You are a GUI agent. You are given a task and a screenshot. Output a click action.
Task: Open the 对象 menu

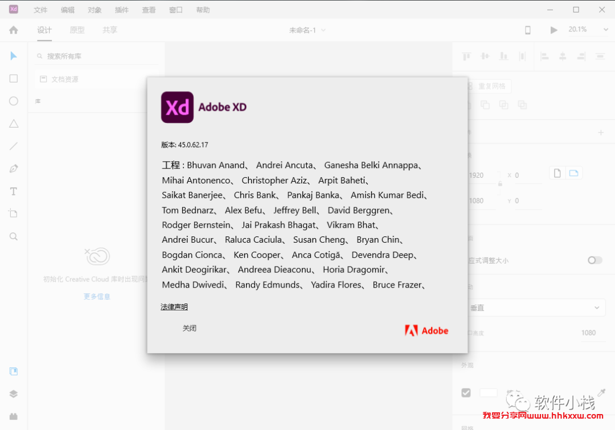coord(95,10)
